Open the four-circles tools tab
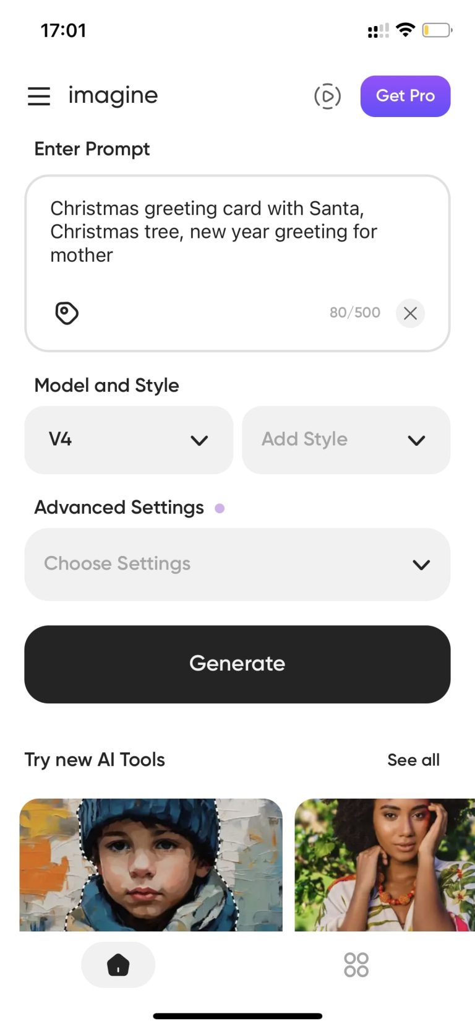The height and width of the screenshot is (1029, 475). pyautogui.click(x=356, y=964)
